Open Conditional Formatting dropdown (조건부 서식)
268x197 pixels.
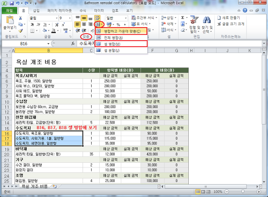tap(144, 18)
